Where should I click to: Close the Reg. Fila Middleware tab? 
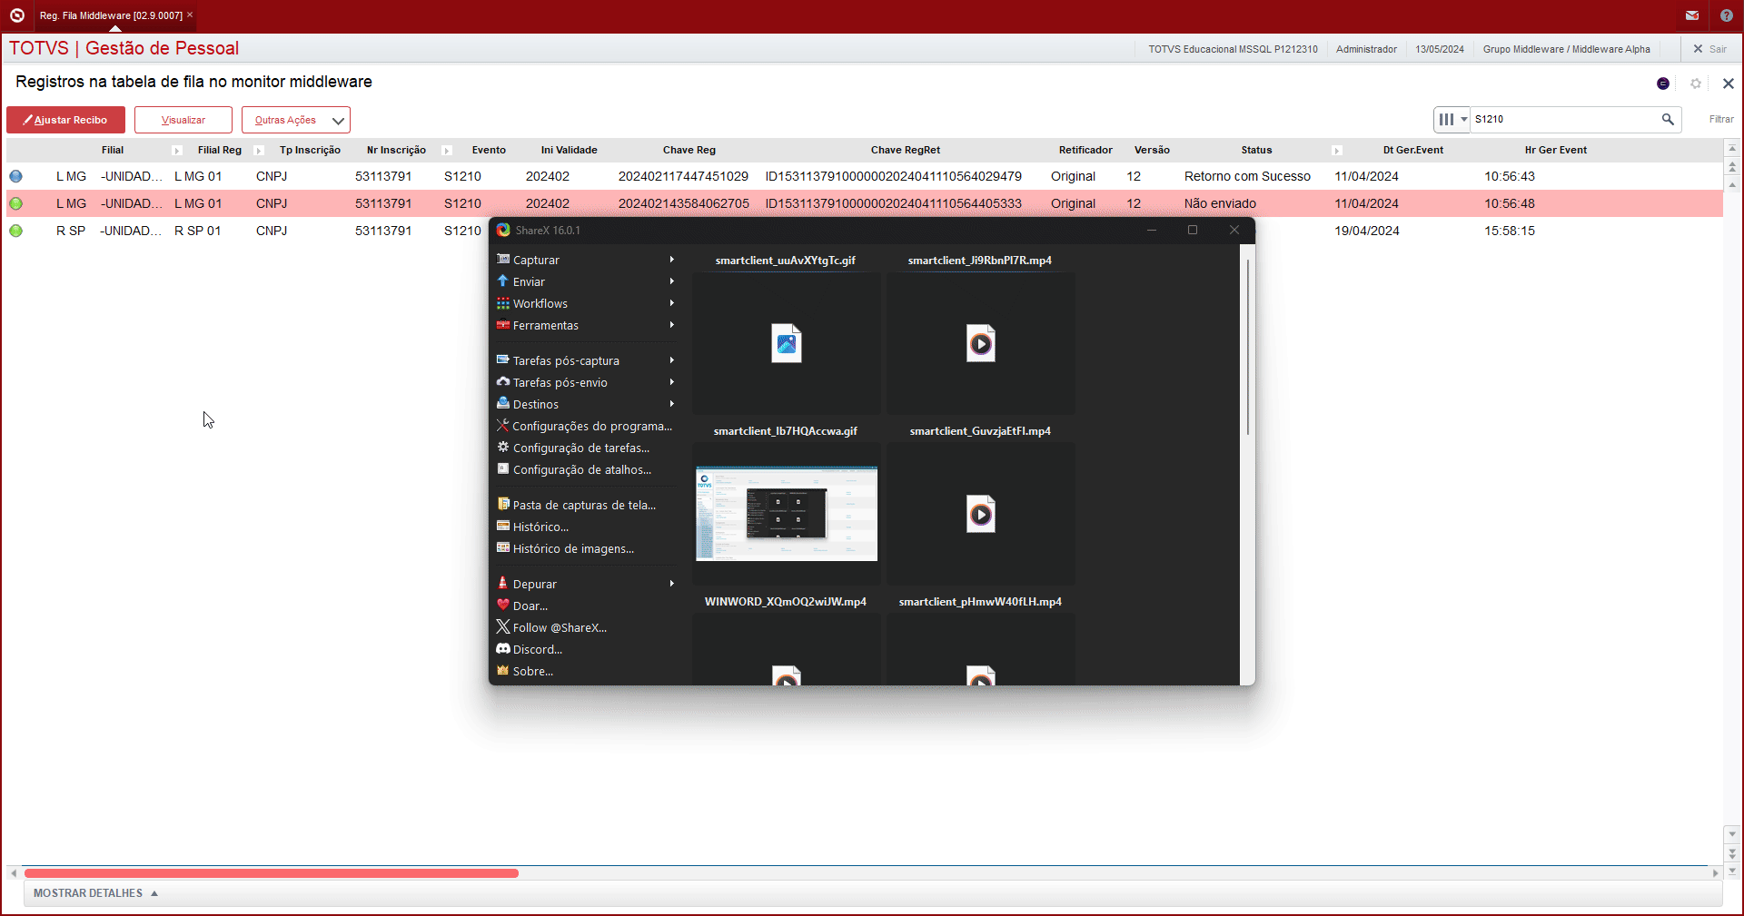pos(190,15)
